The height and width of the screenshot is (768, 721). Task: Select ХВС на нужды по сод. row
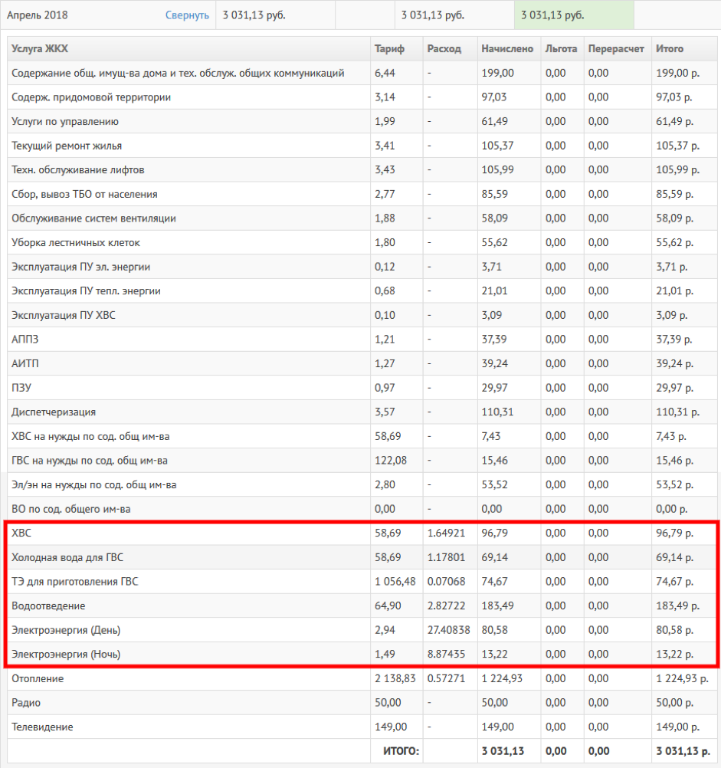(362, 436)
